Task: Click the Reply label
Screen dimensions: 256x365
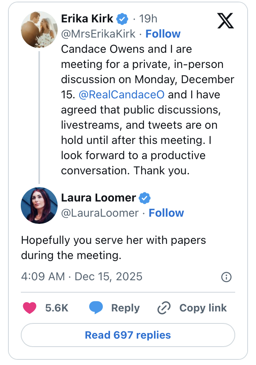Action: click(x=125, y=308)
